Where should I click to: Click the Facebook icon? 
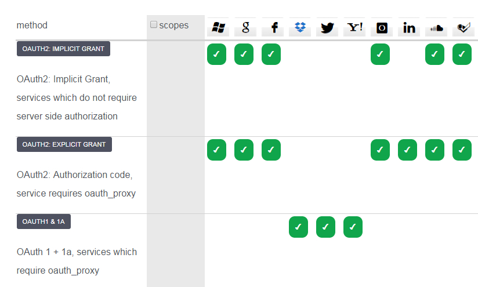(273, 27)
